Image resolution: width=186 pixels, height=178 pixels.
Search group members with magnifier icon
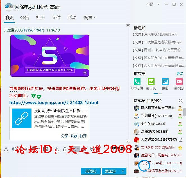pyautogui.click(x=181, y=101)
